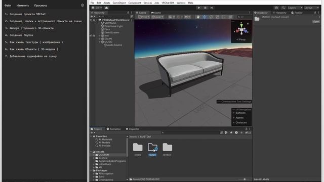Viewport: 324px width, 182px height.
Task: Select the Move tool
Action: click(205, 17)
